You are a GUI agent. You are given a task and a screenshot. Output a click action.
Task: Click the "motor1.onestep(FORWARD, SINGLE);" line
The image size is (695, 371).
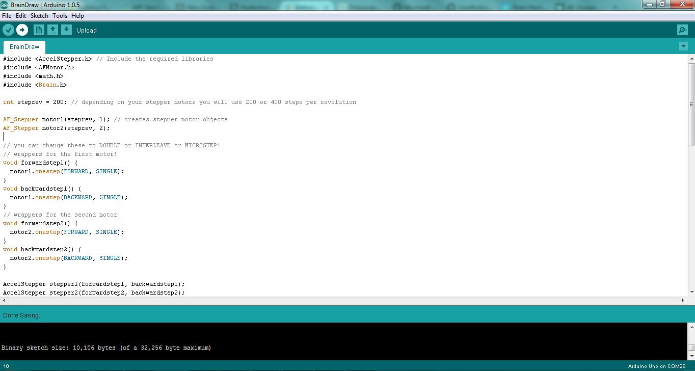coord(67,171)
